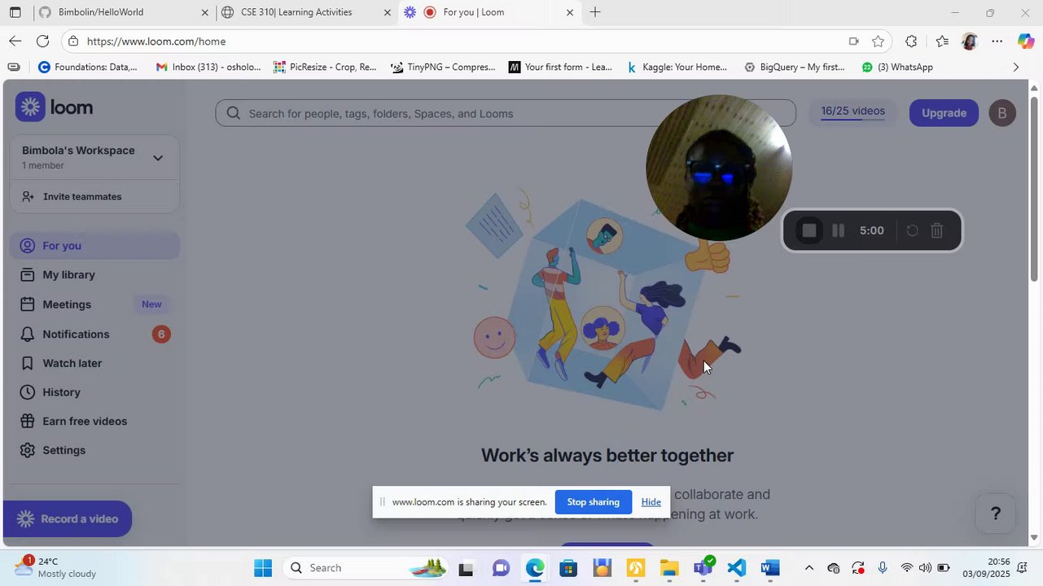Open the Windows Start menu
The height and width of the screenshot is (586, 1043).
pos(263,568)
